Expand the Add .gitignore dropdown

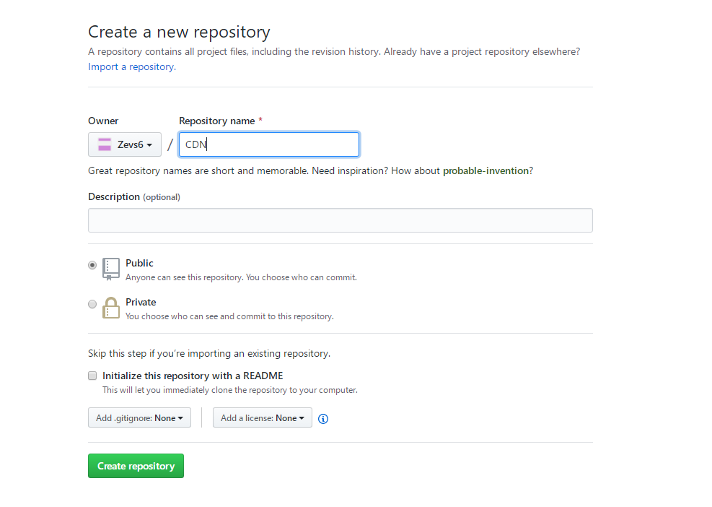pos(139,418)
